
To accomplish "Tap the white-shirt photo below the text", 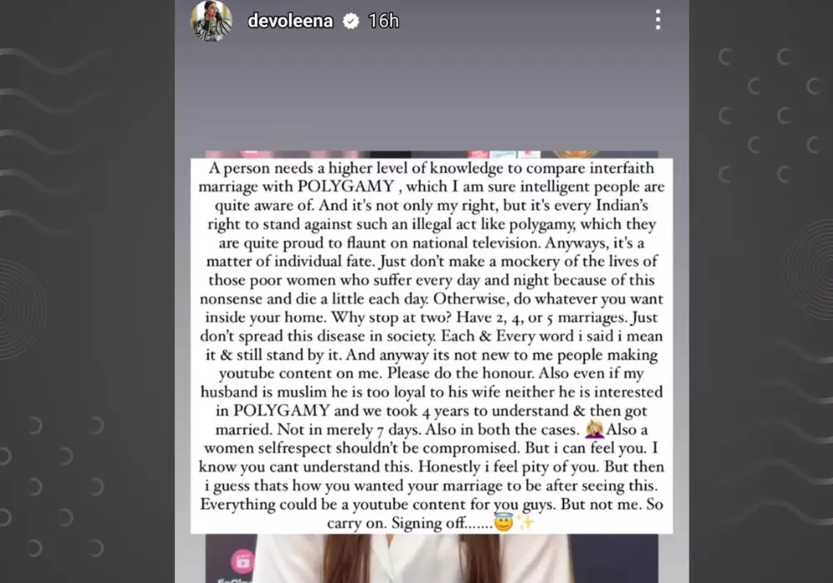I will (431, 558).
